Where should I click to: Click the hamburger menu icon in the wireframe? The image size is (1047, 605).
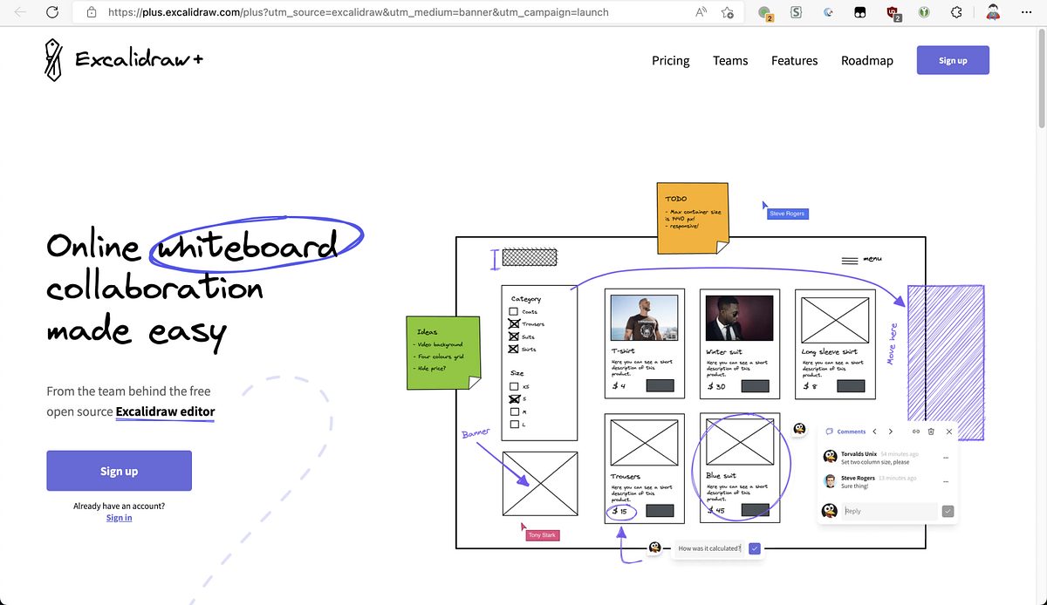point(849,260)
